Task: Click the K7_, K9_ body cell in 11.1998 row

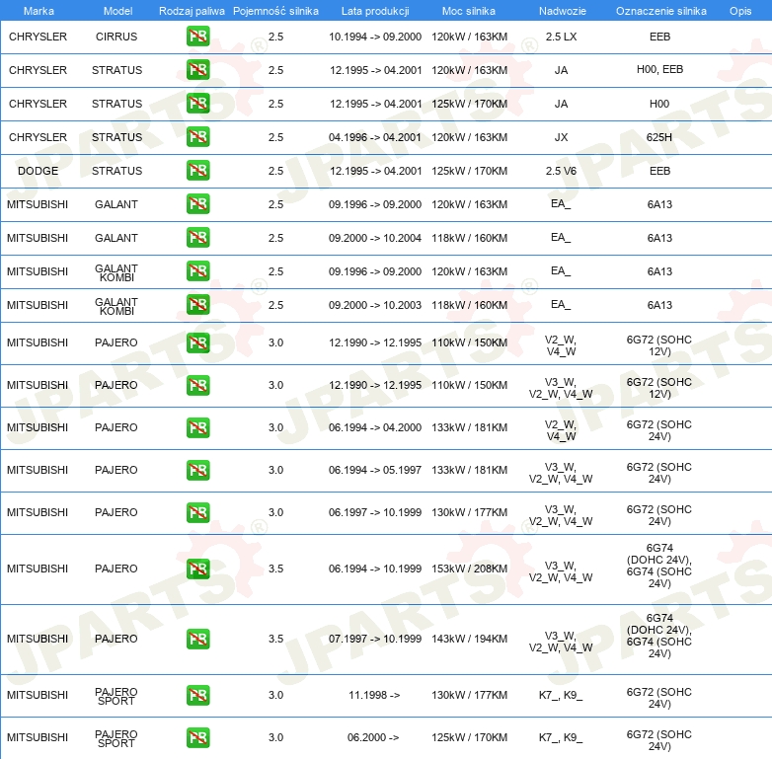Action: click(x=561, y=695)
